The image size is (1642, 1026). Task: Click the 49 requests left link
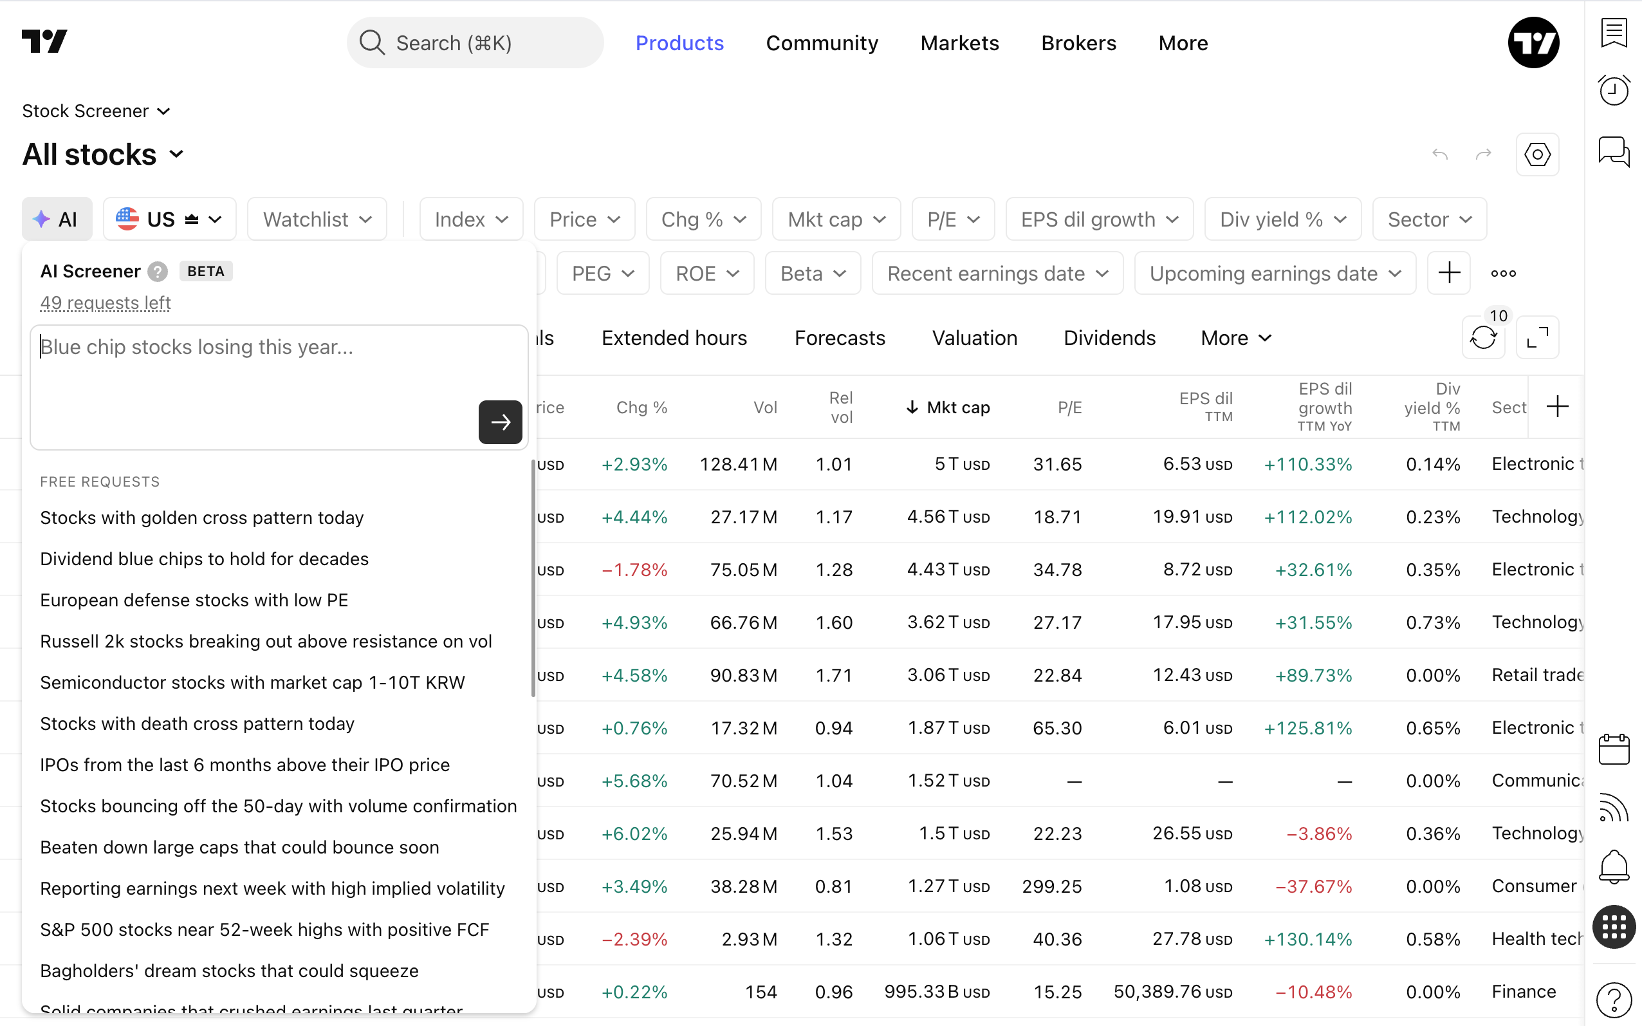105,303
